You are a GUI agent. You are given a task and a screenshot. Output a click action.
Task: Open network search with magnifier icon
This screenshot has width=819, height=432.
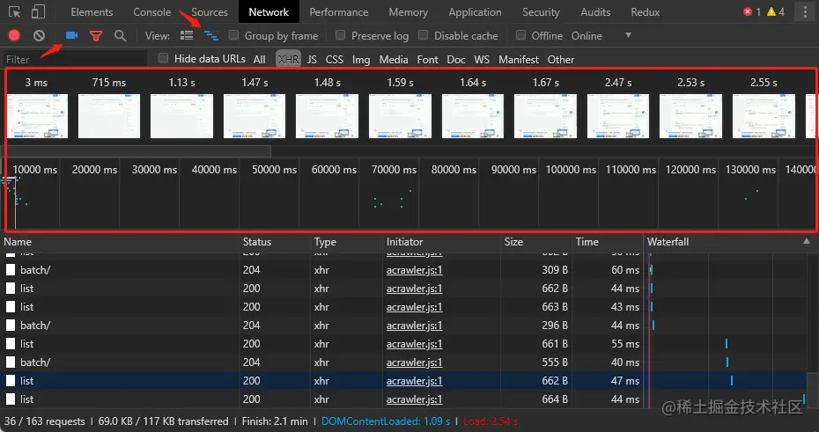[120, 35]
